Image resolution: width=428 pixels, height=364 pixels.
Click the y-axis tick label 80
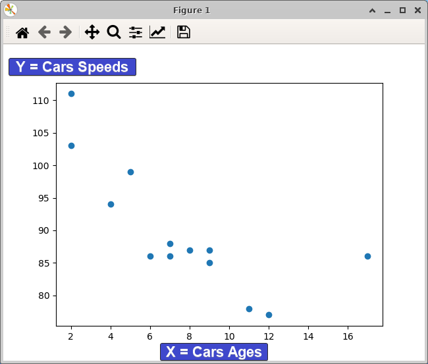(x=43, y=296)
